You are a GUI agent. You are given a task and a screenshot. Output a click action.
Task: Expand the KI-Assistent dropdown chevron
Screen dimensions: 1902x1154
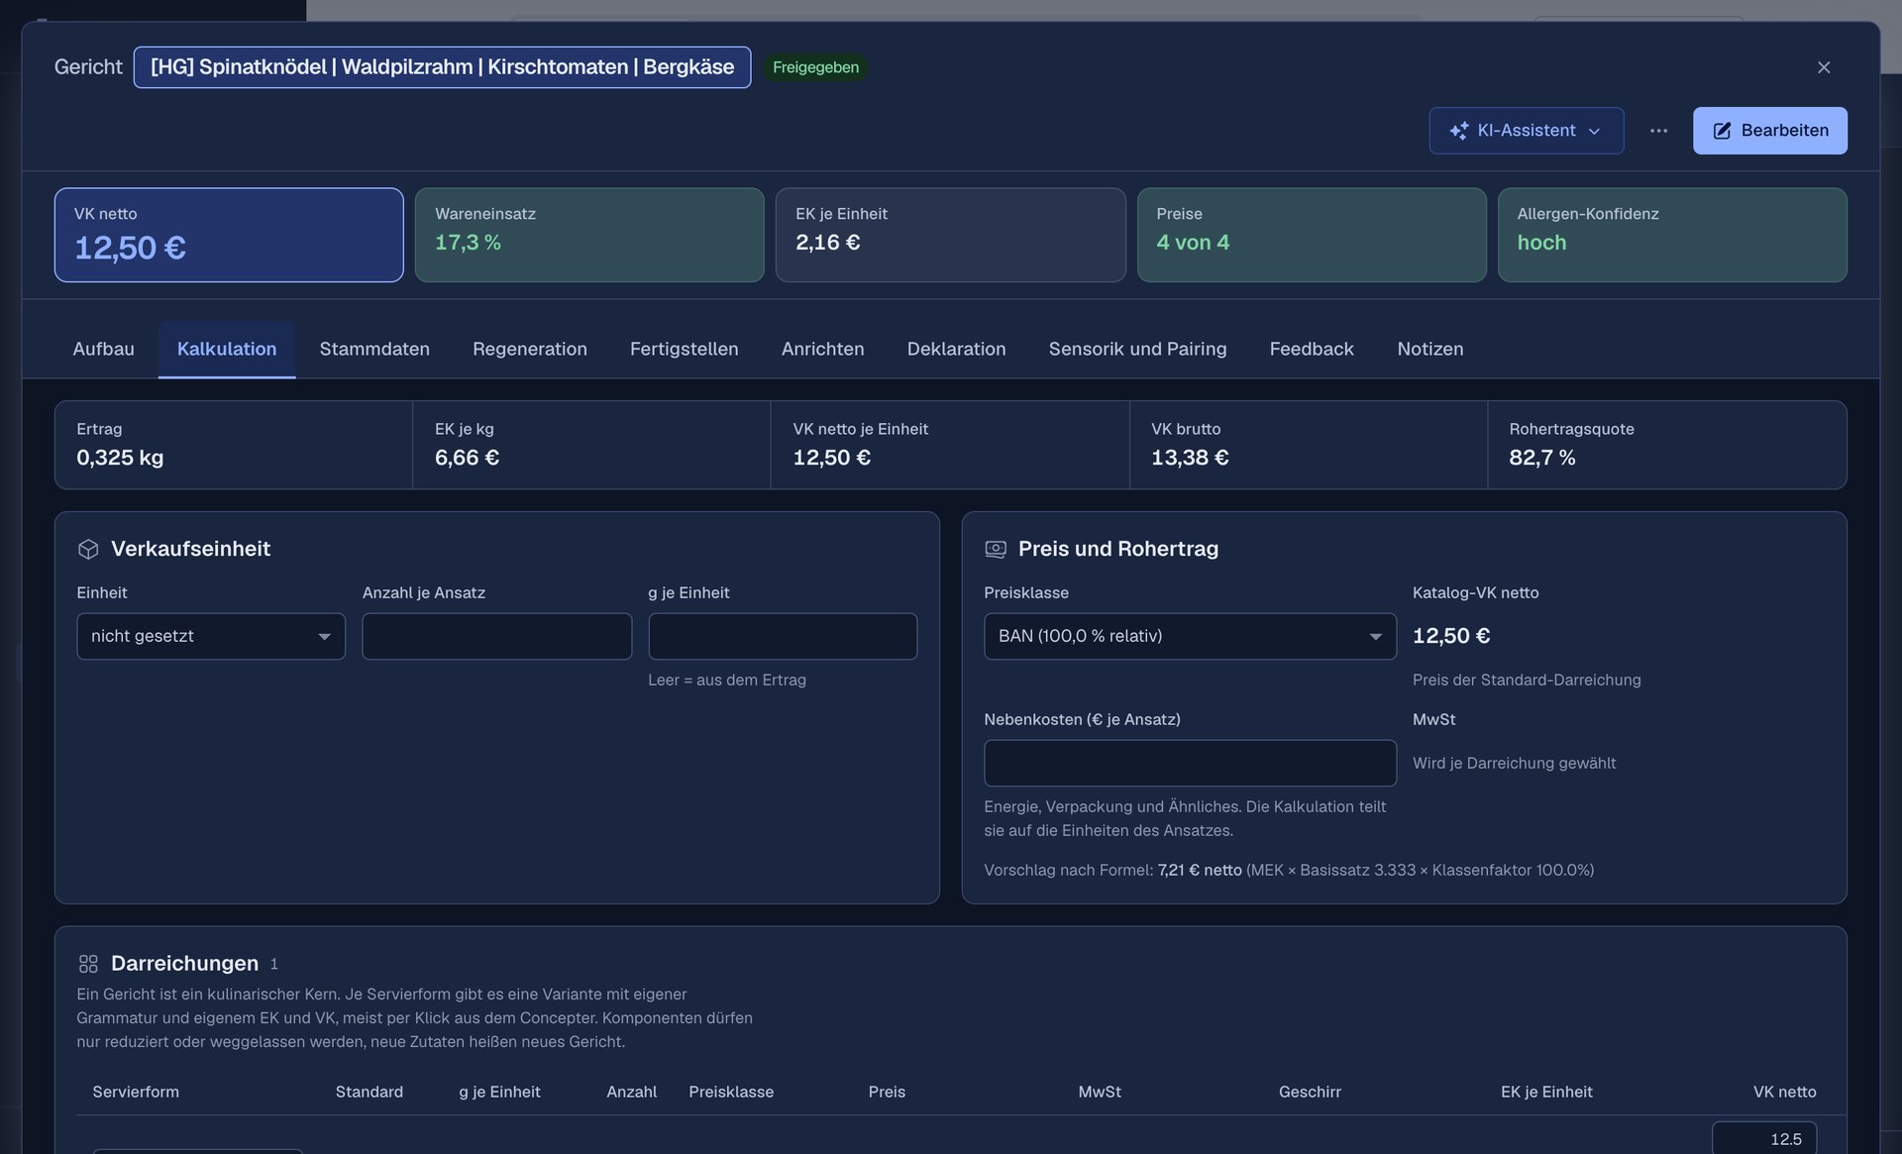1594,131
